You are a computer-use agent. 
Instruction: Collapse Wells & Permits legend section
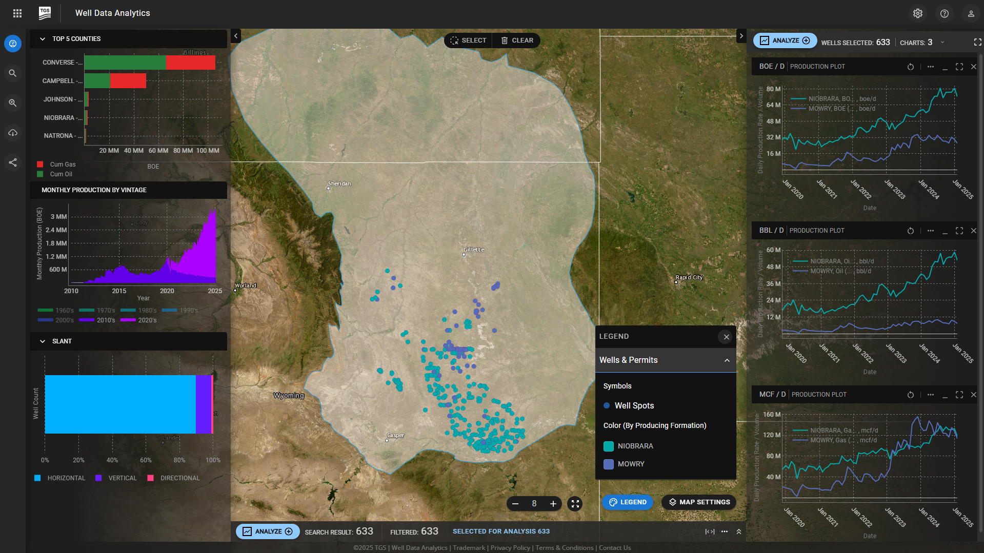727,360
